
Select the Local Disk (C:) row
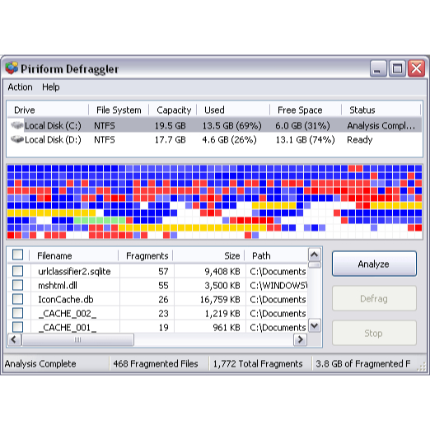214,125
